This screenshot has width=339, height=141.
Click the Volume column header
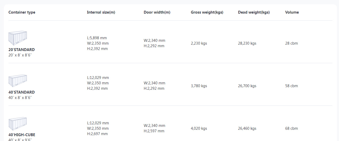(292, 12)
